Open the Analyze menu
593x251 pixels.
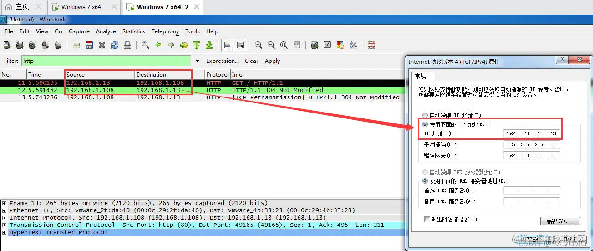point(106,31)
